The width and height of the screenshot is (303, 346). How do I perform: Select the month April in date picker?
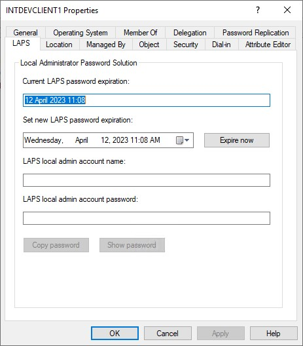(82, 140)
